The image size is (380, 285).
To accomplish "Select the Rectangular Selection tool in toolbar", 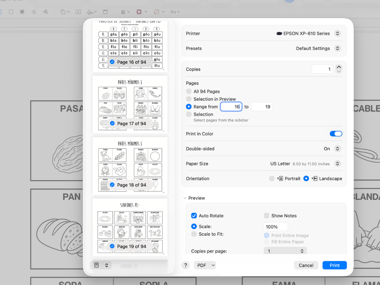I will [x=11, y=12].
